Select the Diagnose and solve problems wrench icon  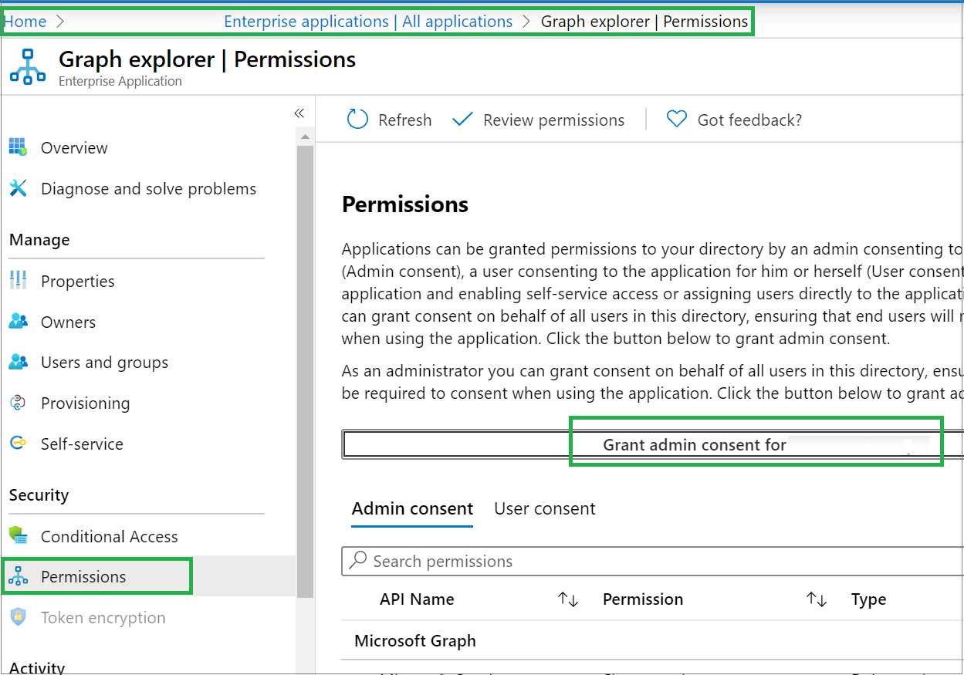coord(17,188)
